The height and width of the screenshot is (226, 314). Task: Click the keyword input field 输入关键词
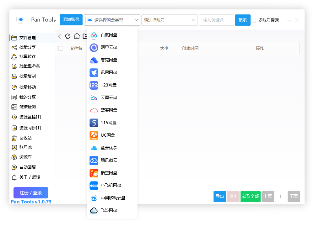click(216, 20)
